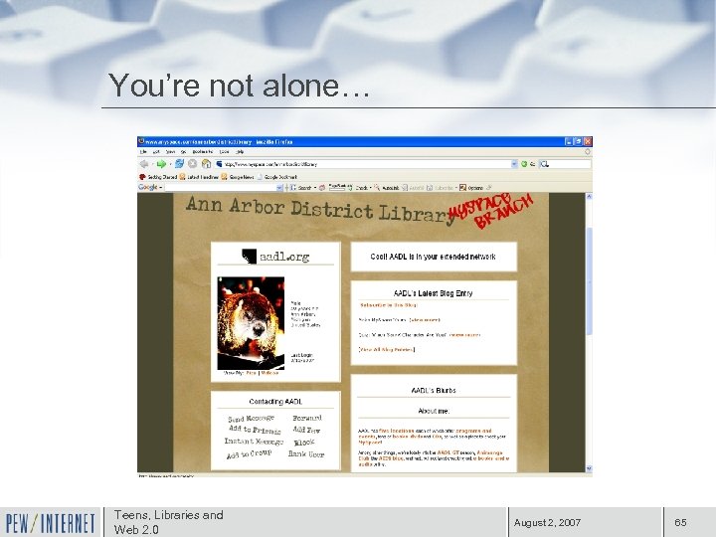The width and height of the screenshot is (716, 537).
Task: Minimize the Firefox window
Action: point(569,141)
